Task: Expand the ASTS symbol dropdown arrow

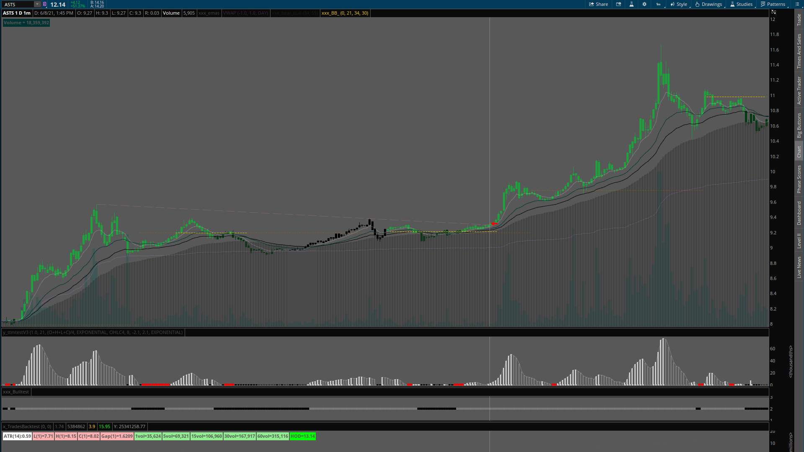Action: point(37,4)
